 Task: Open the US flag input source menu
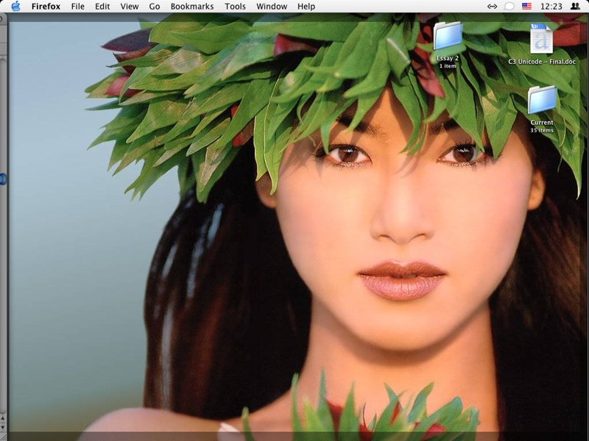point(526,7)
